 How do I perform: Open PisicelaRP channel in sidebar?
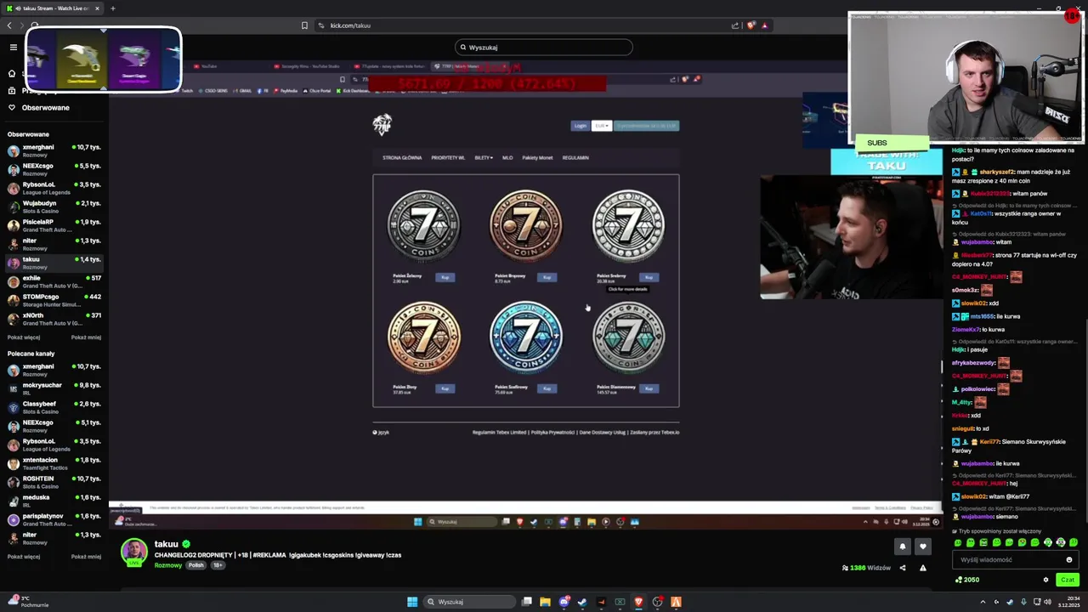point(54,225)
